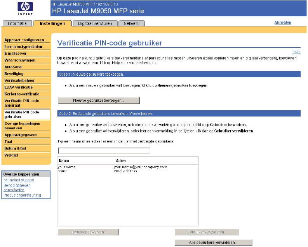This screenshot has height=247, width=308.
Task: Open the Help link
Action: click(x=296, y=52)
